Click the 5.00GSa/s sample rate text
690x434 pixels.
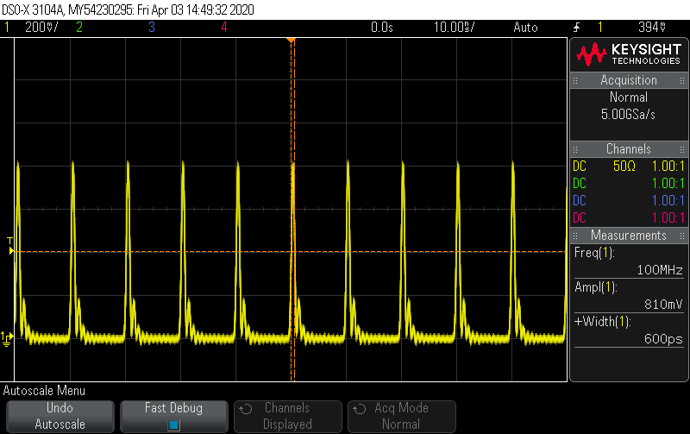[628, 115]
